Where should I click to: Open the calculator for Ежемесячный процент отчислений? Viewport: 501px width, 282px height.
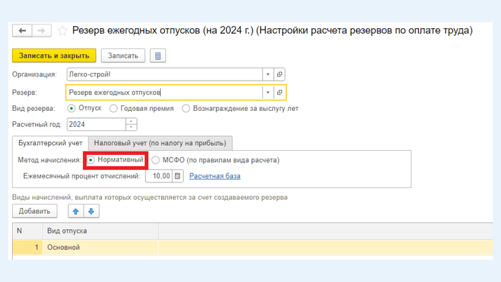tap(178, 176)
